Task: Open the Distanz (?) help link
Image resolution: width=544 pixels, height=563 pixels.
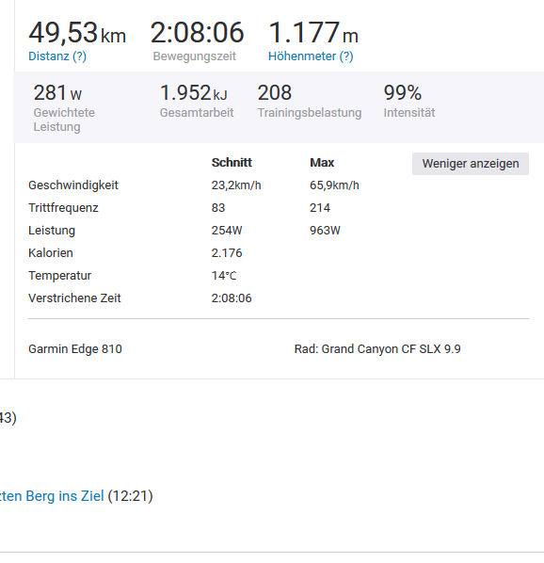Action: (x=57, y=56)
